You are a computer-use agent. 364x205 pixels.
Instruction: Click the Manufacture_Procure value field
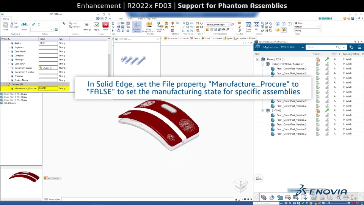(48, 88)
